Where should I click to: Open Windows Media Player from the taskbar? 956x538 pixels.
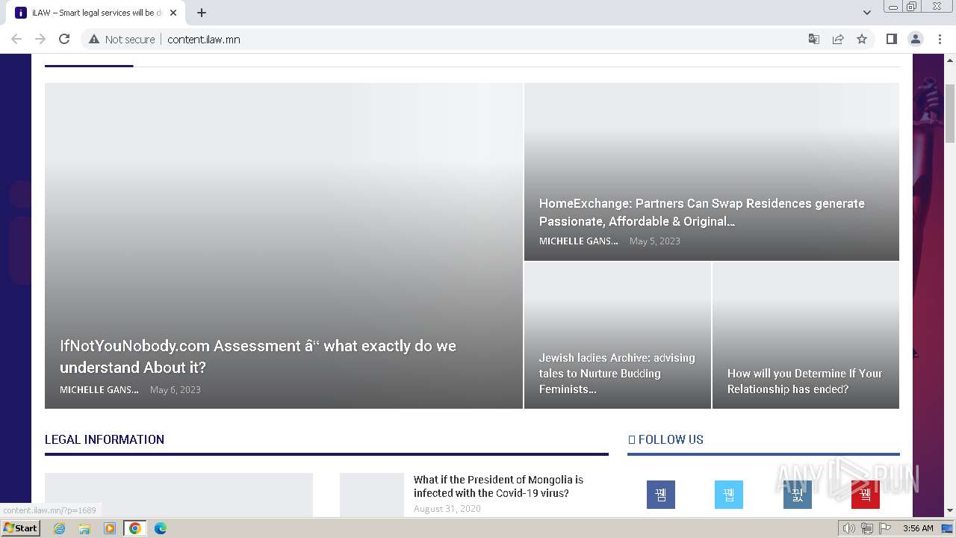110,528
